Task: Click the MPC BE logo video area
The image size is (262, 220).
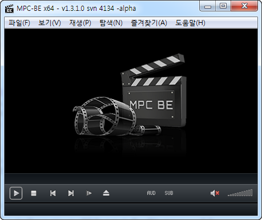Action: pos(131,101)
